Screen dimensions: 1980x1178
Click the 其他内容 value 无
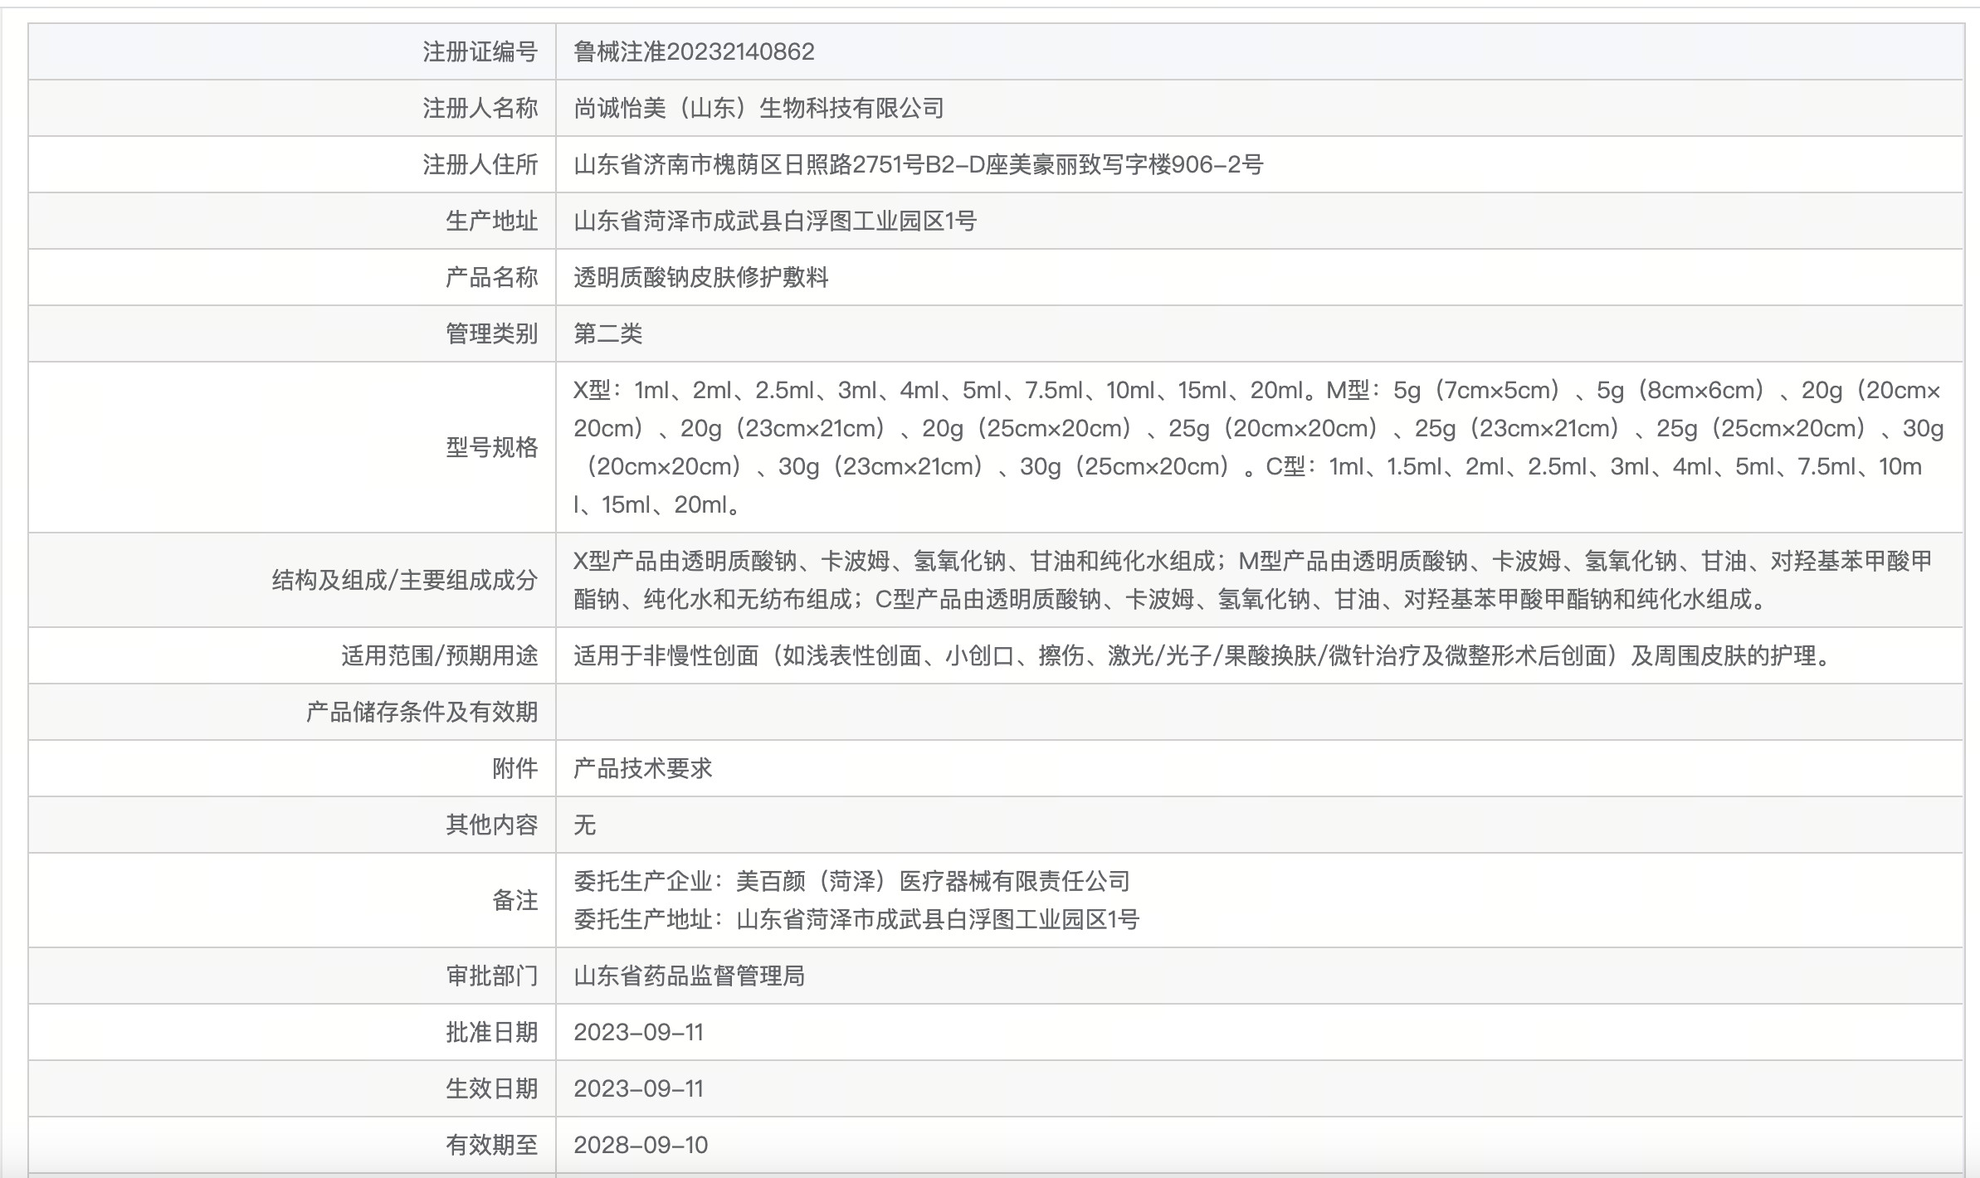tap(585, 825)
